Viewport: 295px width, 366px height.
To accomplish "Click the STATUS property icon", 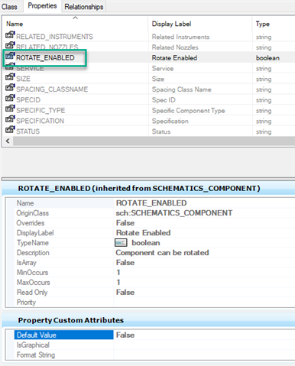I will [x=10, y=130].
